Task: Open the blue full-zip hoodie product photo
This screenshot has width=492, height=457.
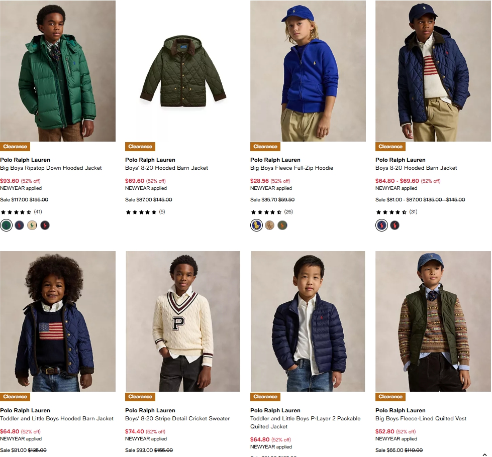Action: (x=308, y=70)
